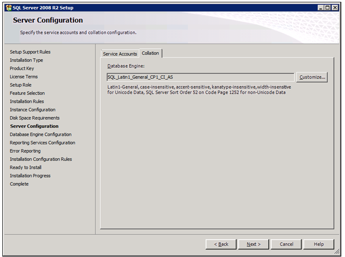345x257 pixels.
Task: Switch to the Service Accounts tab
Action: pyautogui.click(x=120, y=54)
